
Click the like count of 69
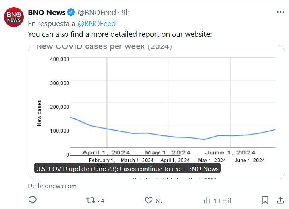(159, 201)
